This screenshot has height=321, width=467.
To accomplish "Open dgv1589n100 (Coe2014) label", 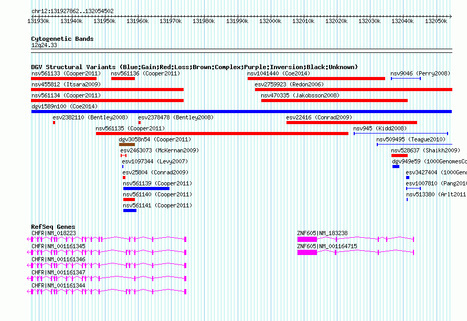I will (x=65, y=106).
